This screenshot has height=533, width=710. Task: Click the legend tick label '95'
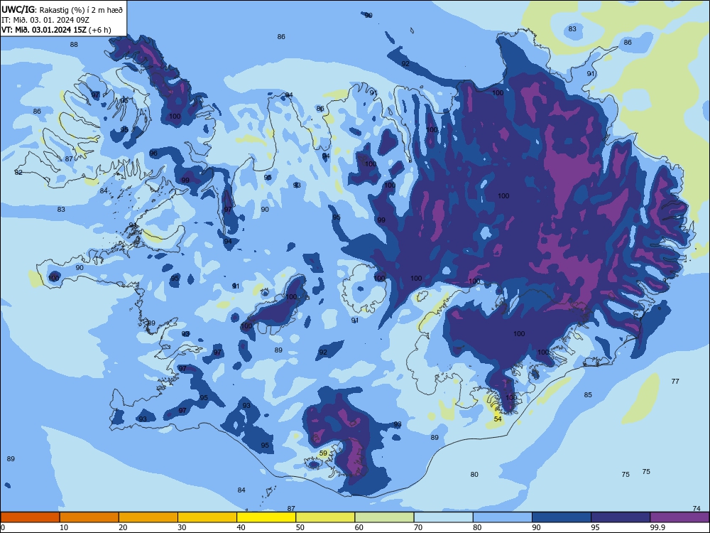(596, 527)
